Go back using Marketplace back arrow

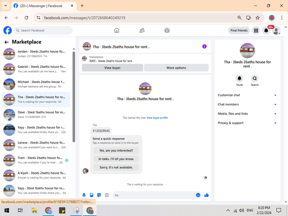[x=6, y=42]
